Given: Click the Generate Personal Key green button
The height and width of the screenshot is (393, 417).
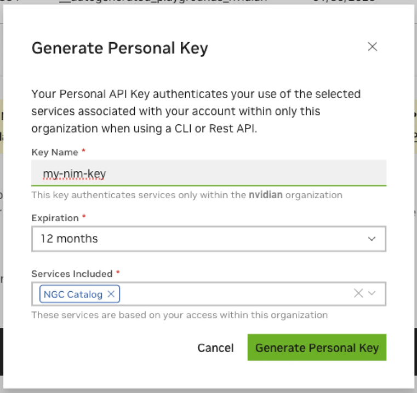Looking at the screenshot, I should pos(317,348).
